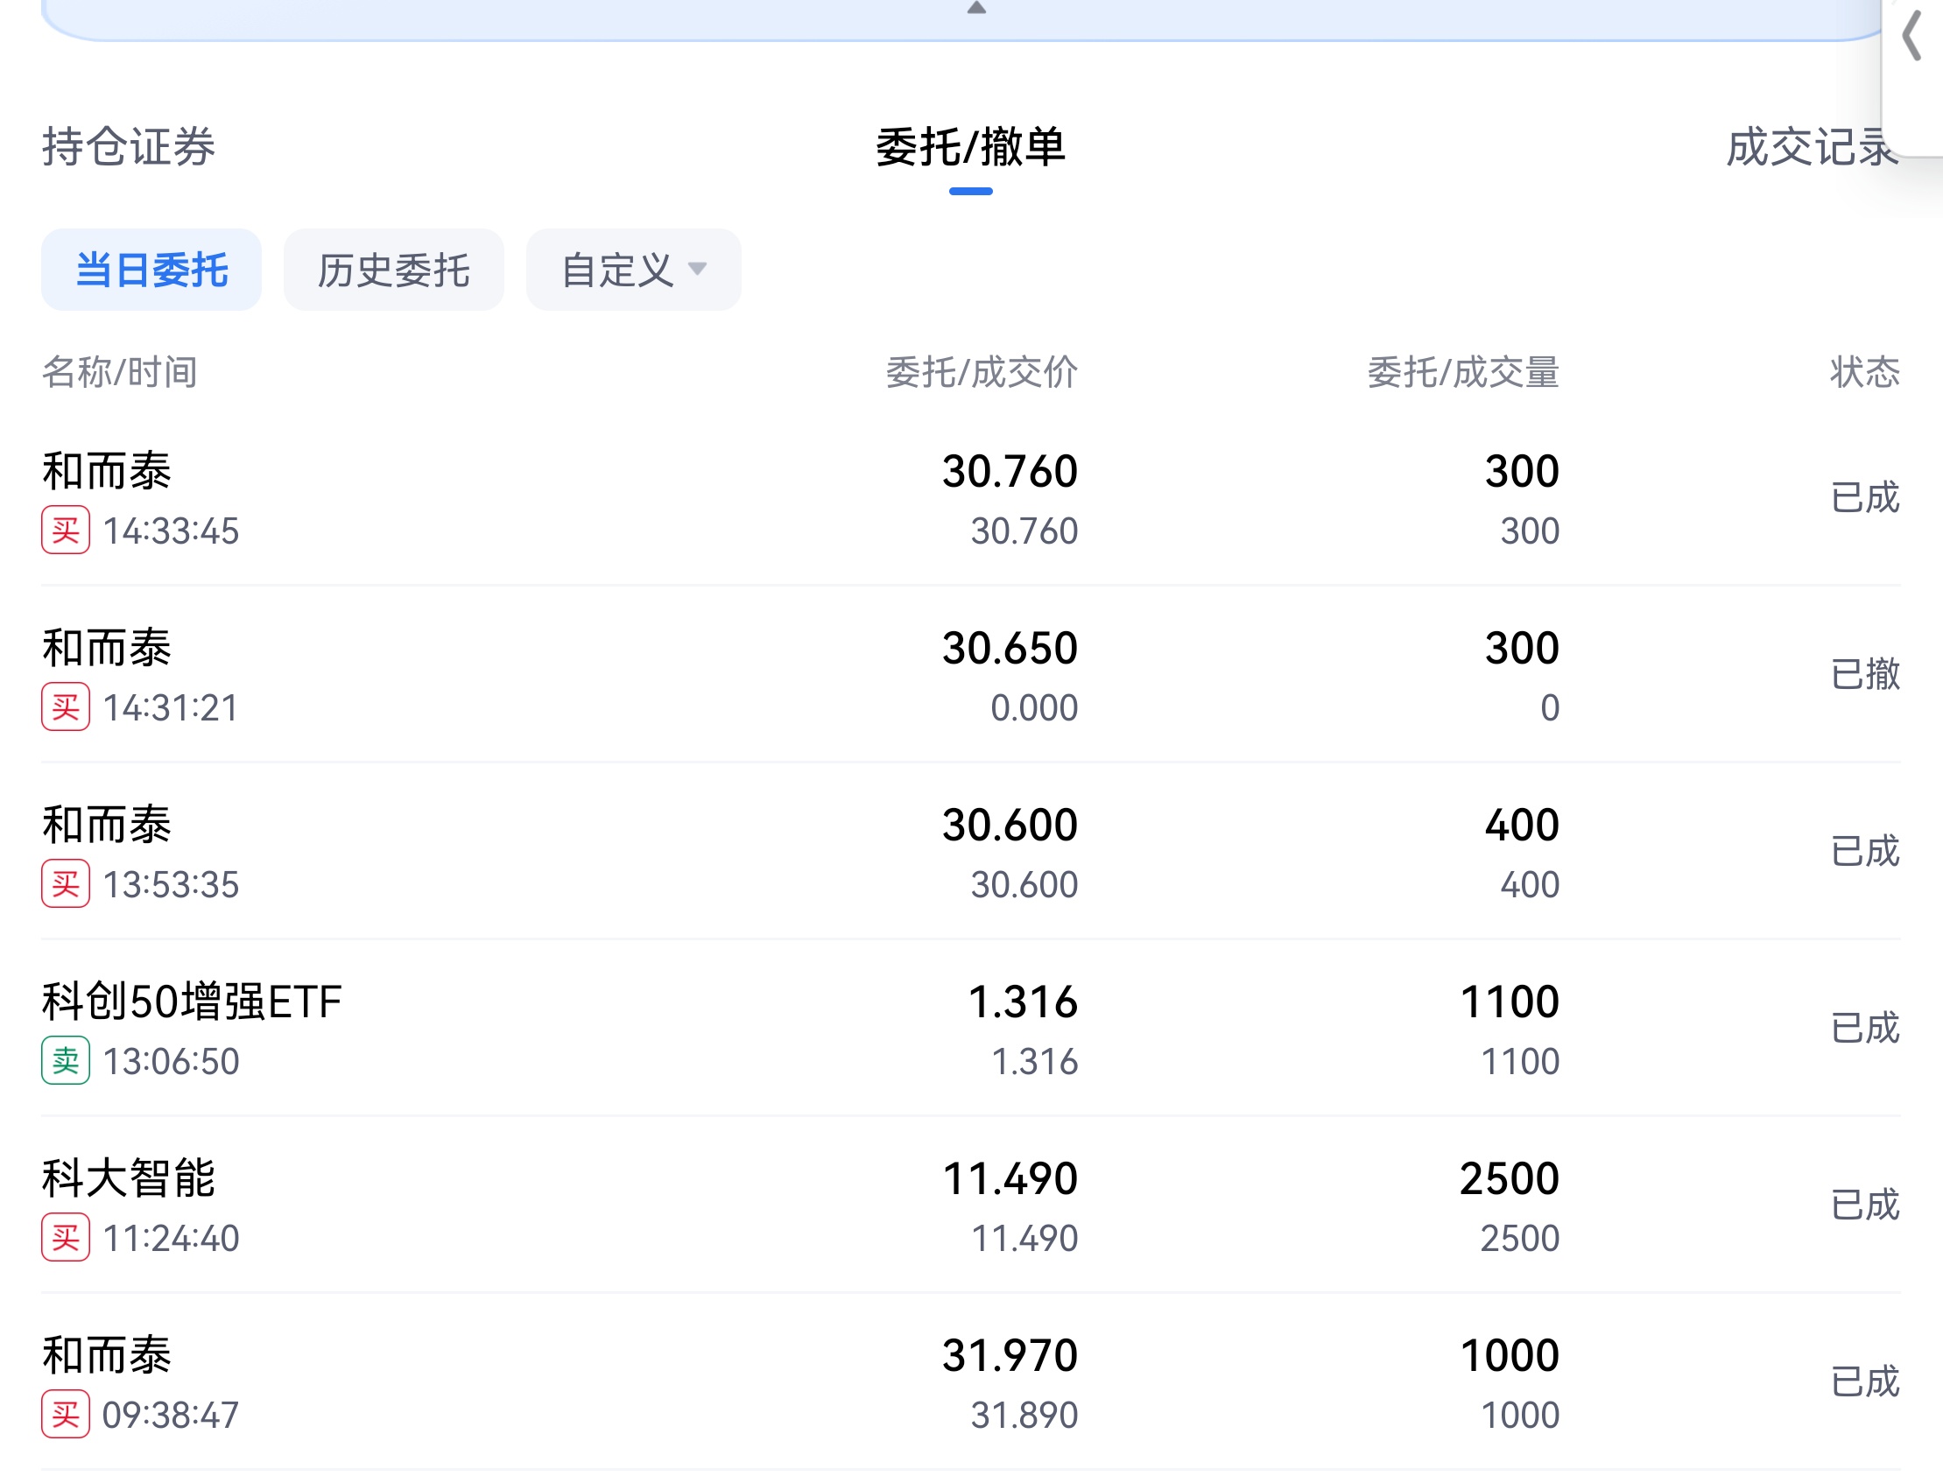This screenshot has height=1483, width=1943.
Task: Click the 委托/成交价 column header
Action: (x=982, y=373)
